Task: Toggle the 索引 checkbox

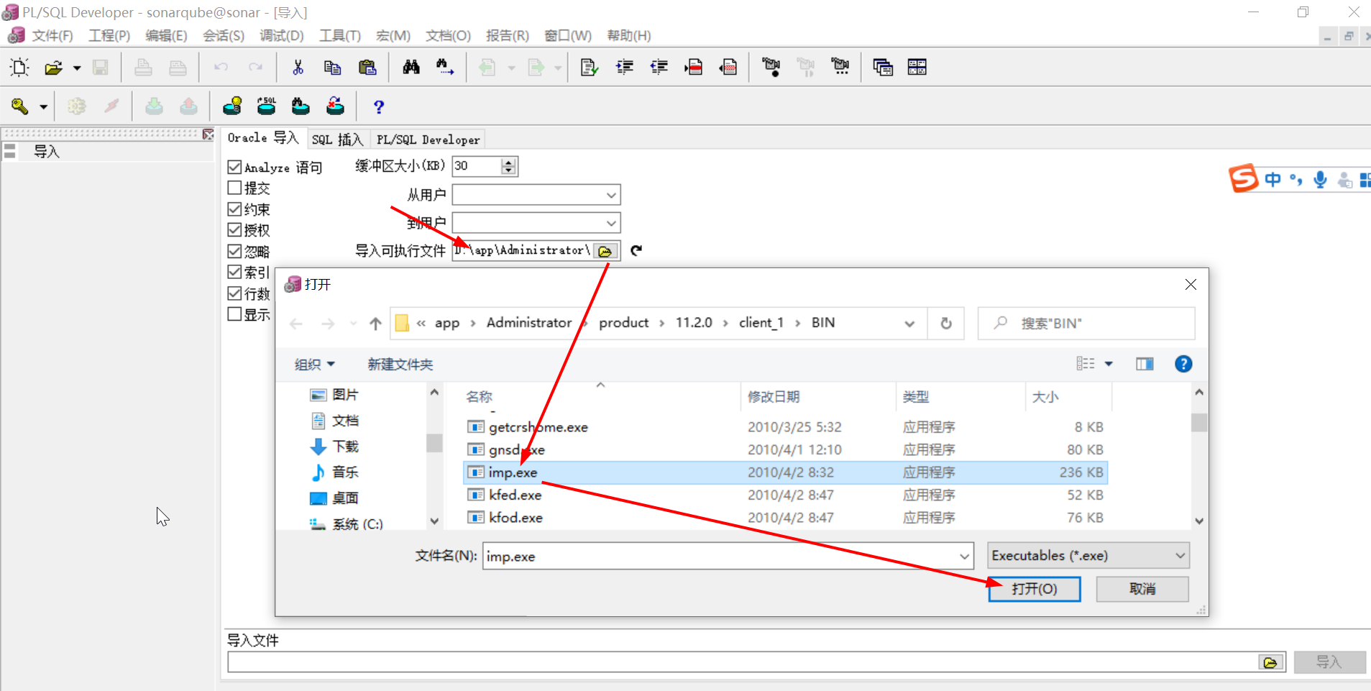Action: [234, 272]
